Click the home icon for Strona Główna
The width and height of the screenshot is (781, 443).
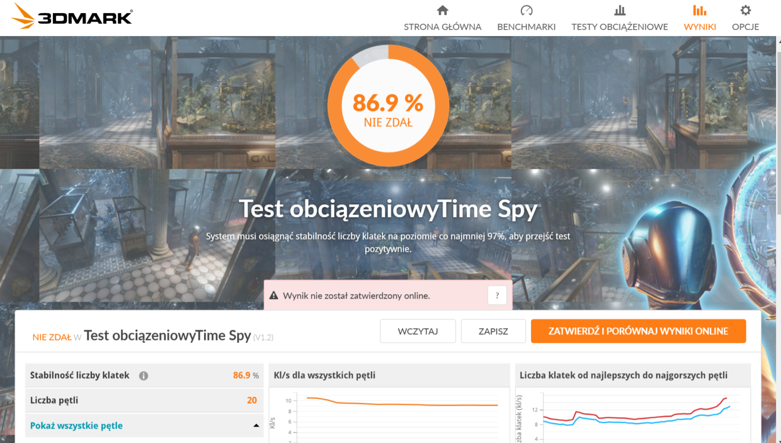[442, 10]
